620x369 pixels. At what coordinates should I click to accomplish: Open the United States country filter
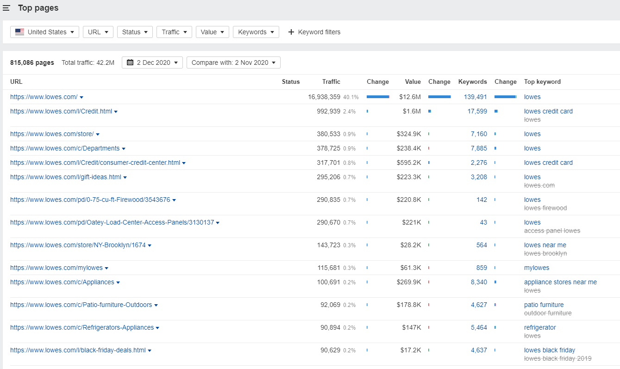[44, 32]
